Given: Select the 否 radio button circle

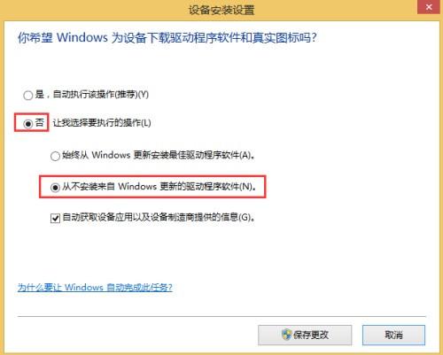Looking at the screenshot, I should pos(28,123).
